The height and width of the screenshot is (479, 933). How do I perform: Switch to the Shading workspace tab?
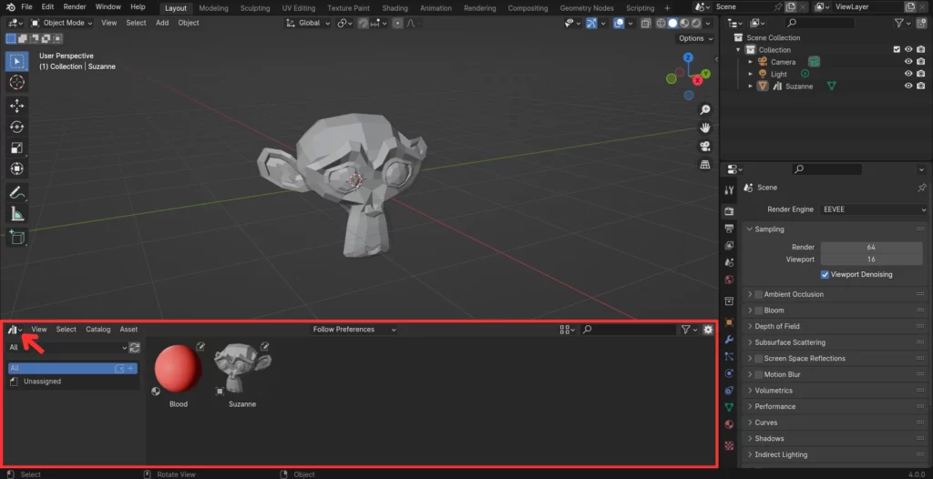click(x=395, y=8)
